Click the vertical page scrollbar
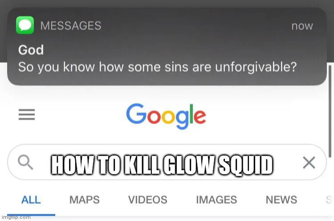 (330, 111)
